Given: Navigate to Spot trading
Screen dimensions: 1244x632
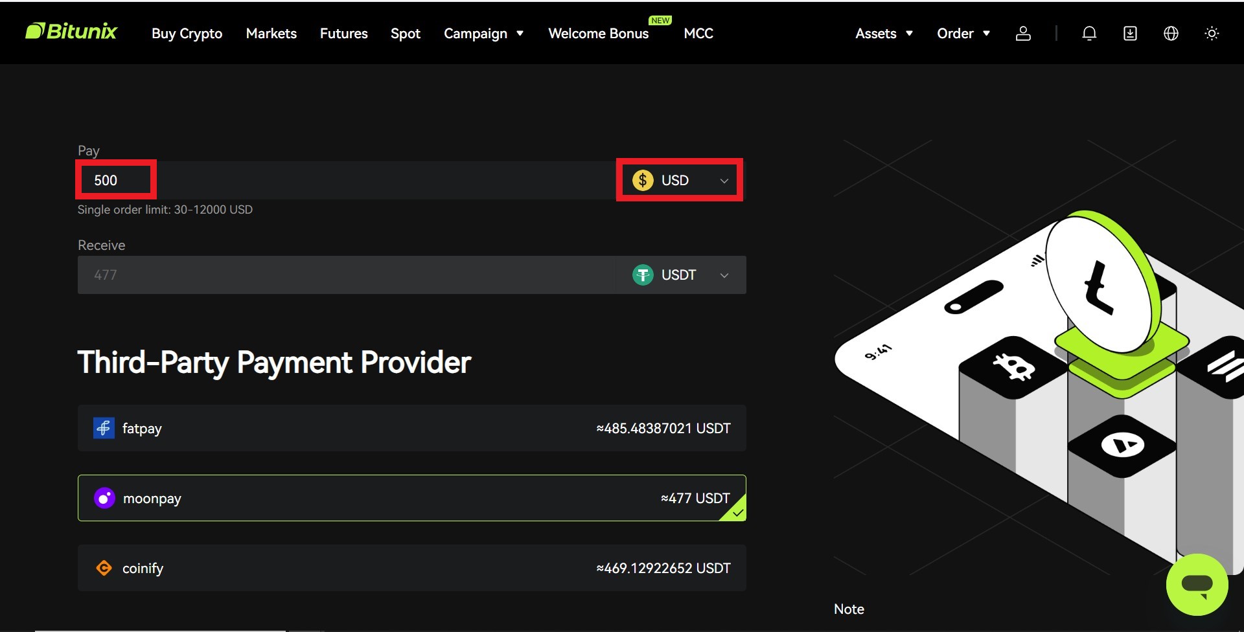Looking at the screenshot, I should point(406,34).
